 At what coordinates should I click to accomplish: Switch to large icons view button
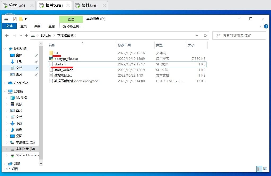(x=265, y=169)
